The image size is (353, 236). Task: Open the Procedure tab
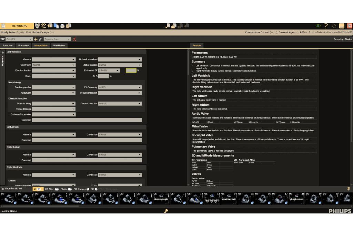(23, 46)
